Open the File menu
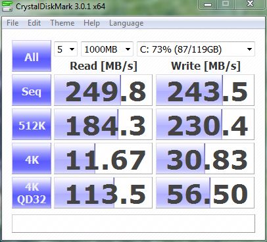The height and width of the screenshot is (242, 267). pyautogui.click(x=12, y=23)
